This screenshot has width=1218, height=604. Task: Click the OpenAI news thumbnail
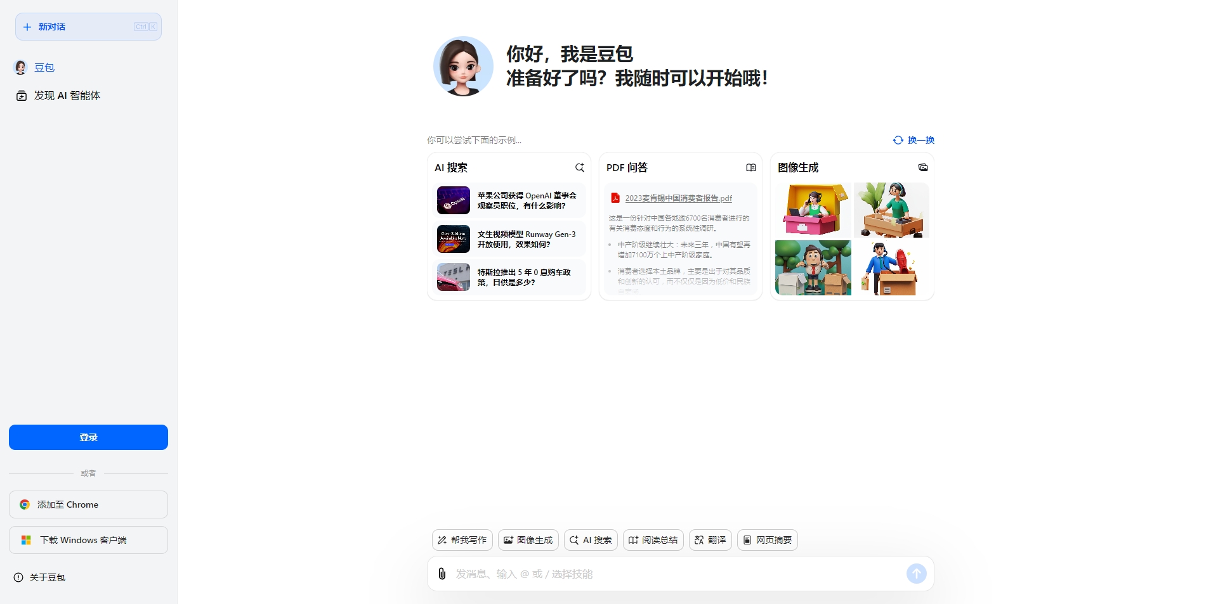454,200
